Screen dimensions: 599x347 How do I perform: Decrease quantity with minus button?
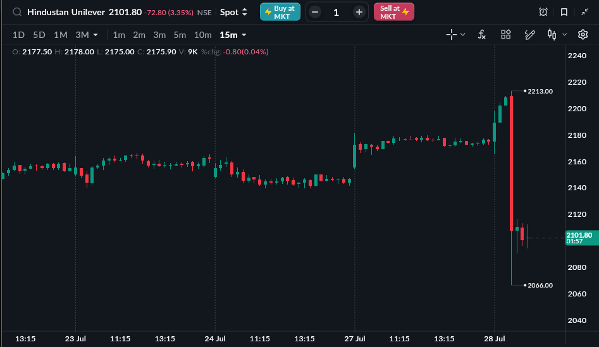pyautogui.click(x=315, y=12)
